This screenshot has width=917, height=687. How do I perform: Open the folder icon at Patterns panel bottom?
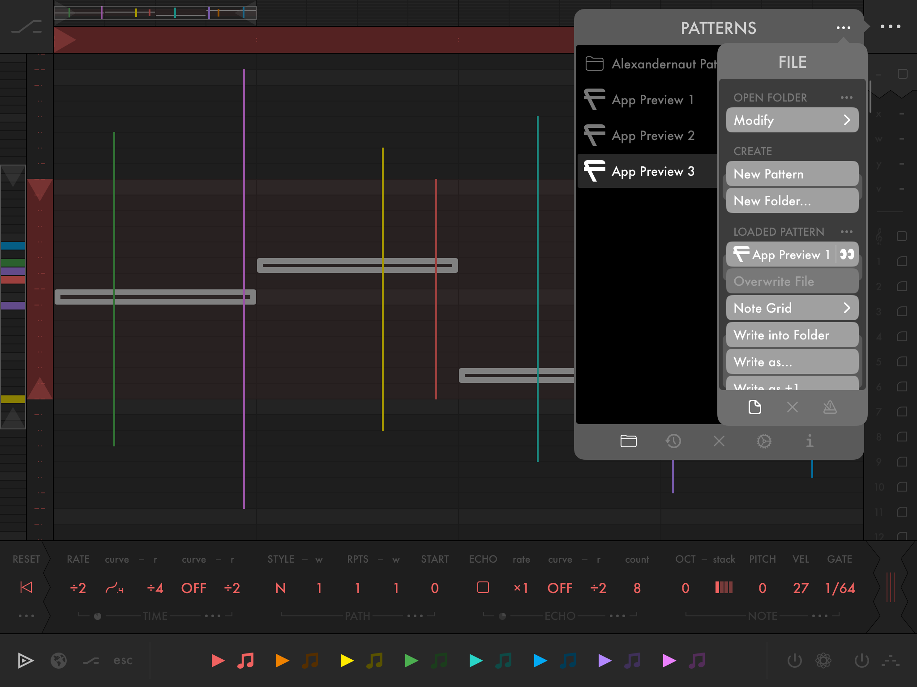tap(629, 441)
